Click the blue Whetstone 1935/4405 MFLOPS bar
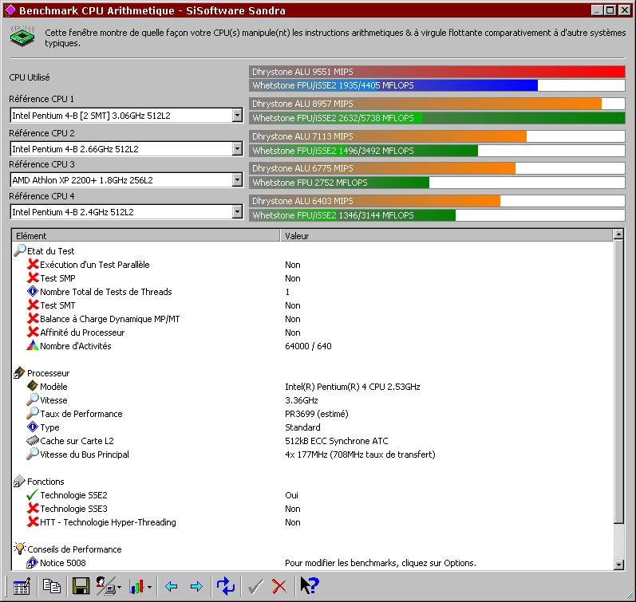Image resolution: width=636 pixels, height=602 pixels. pyautogui.click(x=393, y=85)
